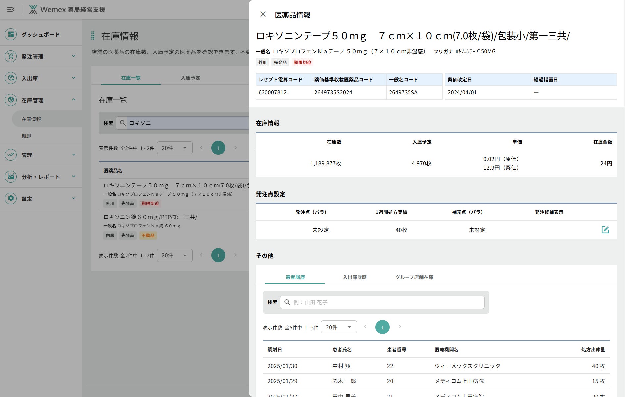
Task: Expand the 入出庫 menu chevron
Action: click(73, 78)
